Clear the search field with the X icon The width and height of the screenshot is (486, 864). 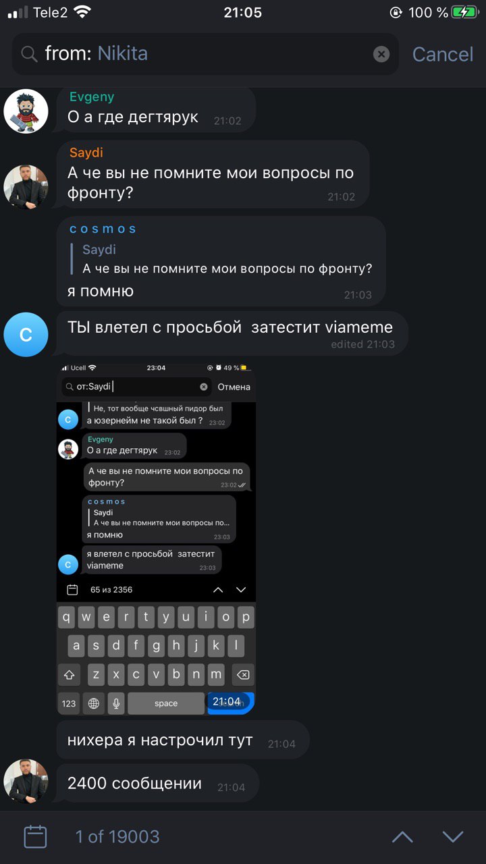(381, 54)
